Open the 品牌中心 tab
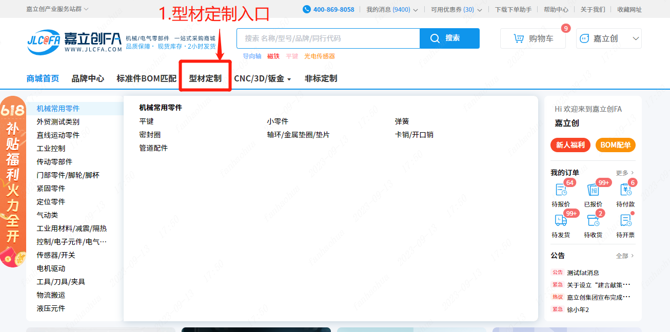This screenshot has width=670, height=332. tap(88, 78)
